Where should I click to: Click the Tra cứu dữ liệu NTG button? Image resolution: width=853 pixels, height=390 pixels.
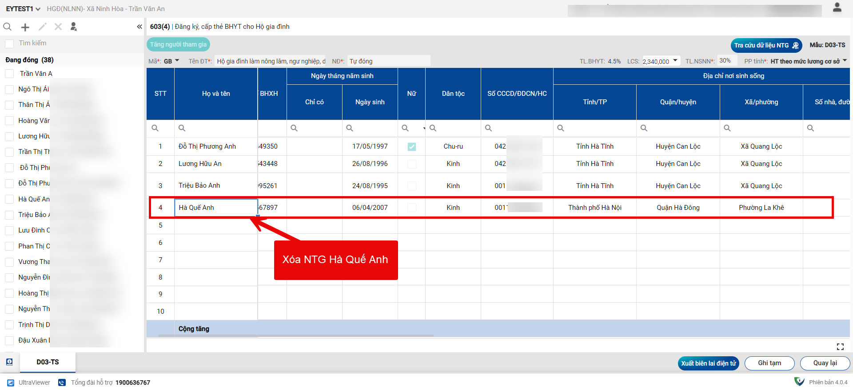(x=766, y=45)
